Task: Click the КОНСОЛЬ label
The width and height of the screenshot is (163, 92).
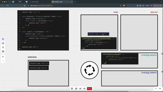Action: click(32, 57)
